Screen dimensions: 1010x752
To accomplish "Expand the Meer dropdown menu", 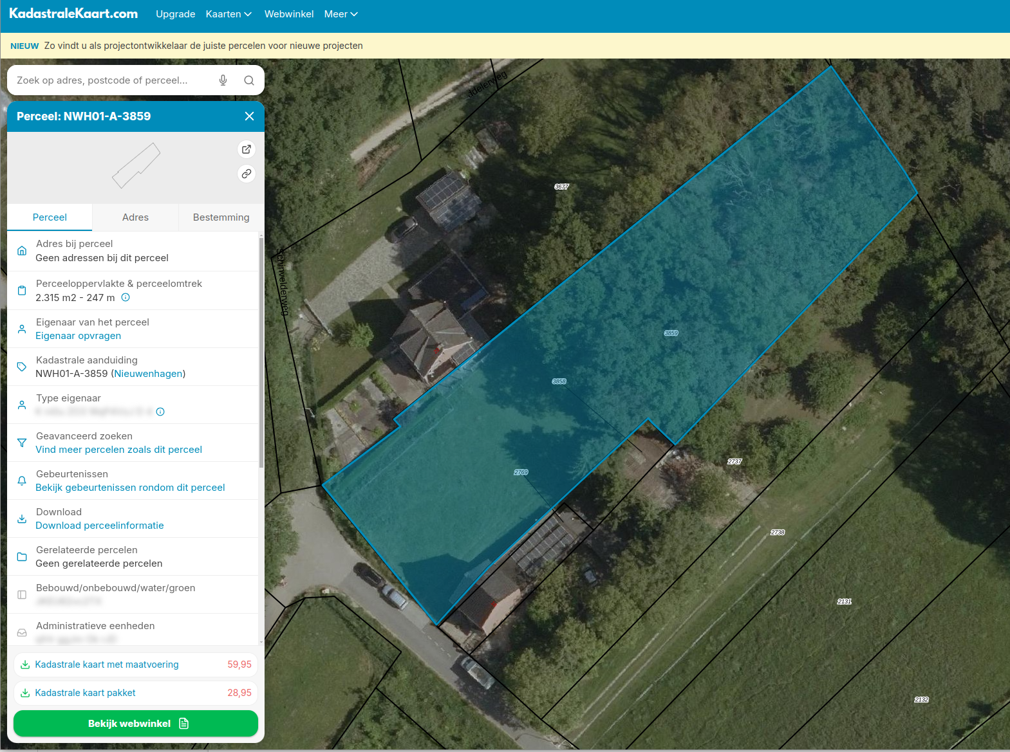I will (341, 14).
